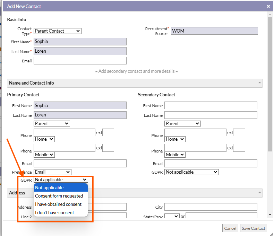Open the contact Preference dropdown
Viewport: 274px width, 236px height.
52,172
